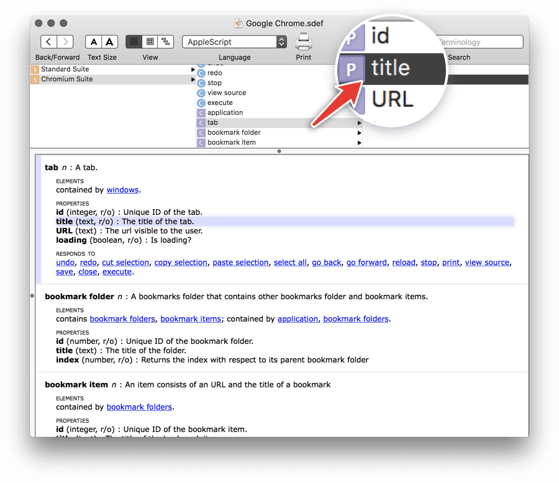Select the tab class row
Viewport: 559px width, 483px height.
click(212, 123)
